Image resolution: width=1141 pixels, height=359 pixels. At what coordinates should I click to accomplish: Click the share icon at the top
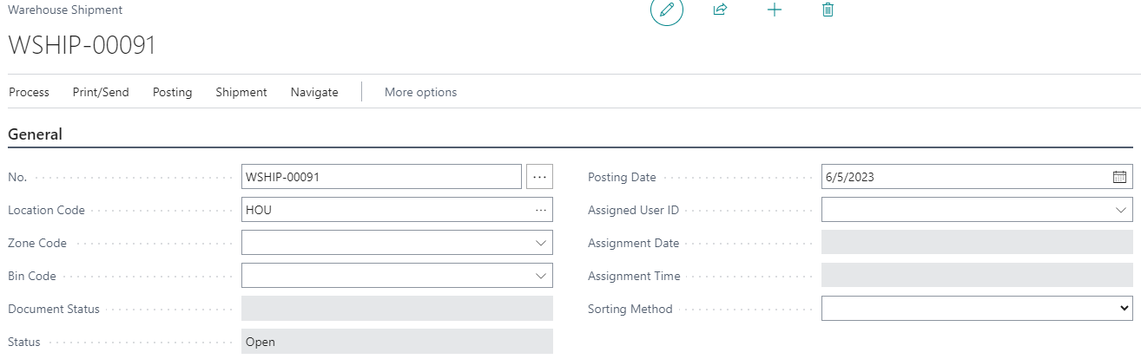click(719, 10)
